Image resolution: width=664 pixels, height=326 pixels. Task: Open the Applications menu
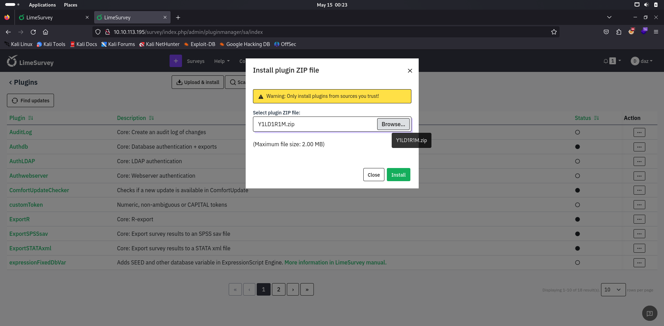[x=42, y=5]
